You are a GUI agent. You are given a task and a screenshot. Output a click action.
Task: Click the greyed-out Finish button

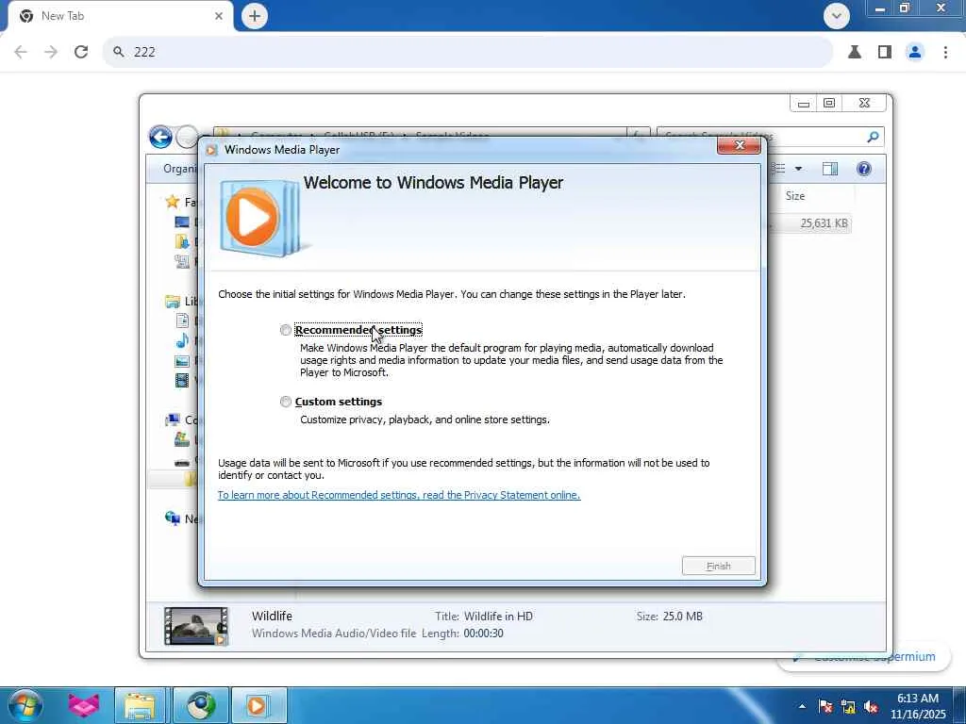click(x=718, y=566)
